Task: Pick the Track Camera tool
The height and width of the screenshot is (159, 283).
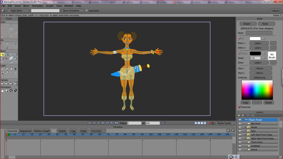Action: pos(2,84)
